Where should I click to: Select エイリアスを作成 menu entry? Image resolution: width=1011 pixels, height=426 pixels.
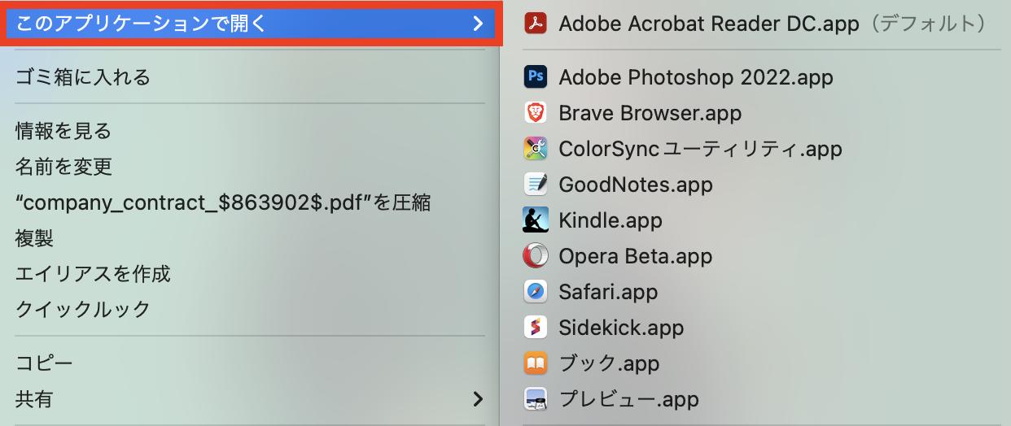(93, 274)
